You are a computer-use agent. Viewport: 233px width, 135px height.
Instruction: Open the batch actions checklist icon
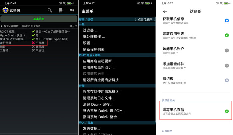(61, 10)
